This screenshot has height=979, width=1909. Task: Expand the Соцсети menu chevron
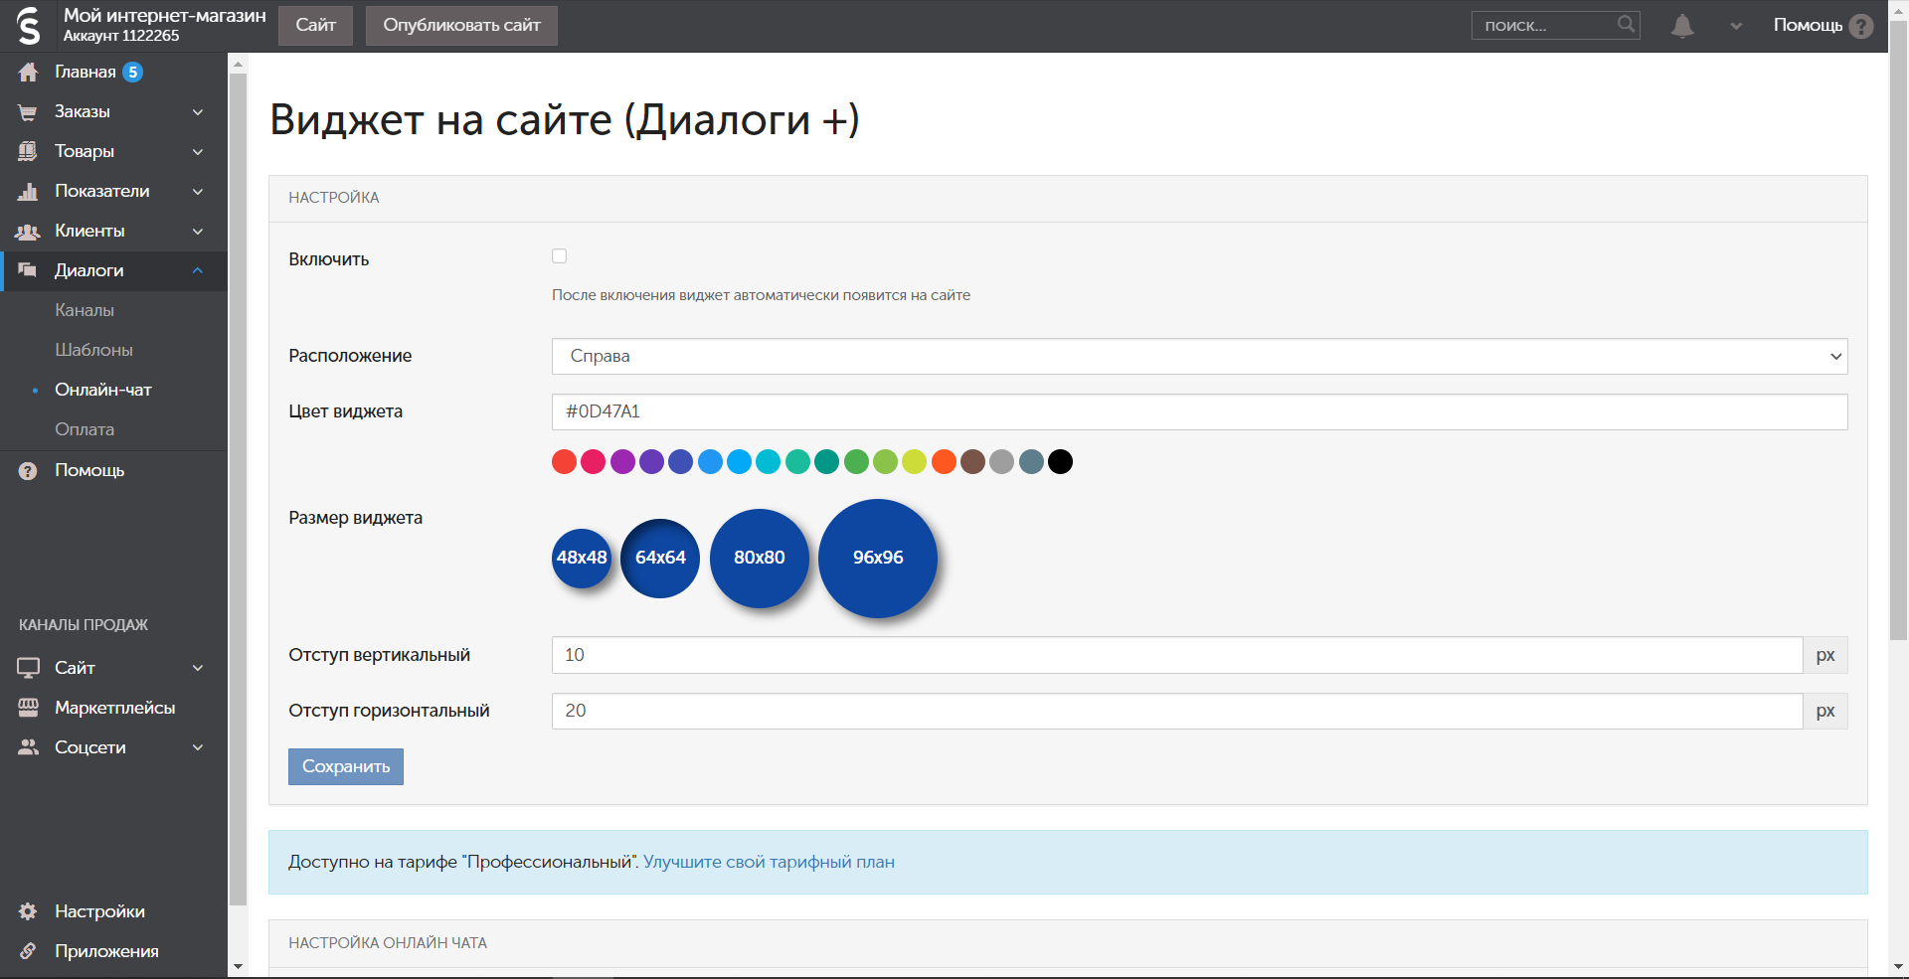pyautogui.click(x=198, y=747)
